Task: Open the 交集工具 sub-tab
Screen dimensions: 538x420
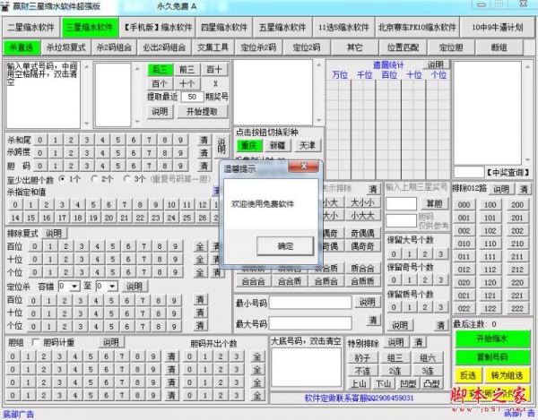Action: point(213,47)
